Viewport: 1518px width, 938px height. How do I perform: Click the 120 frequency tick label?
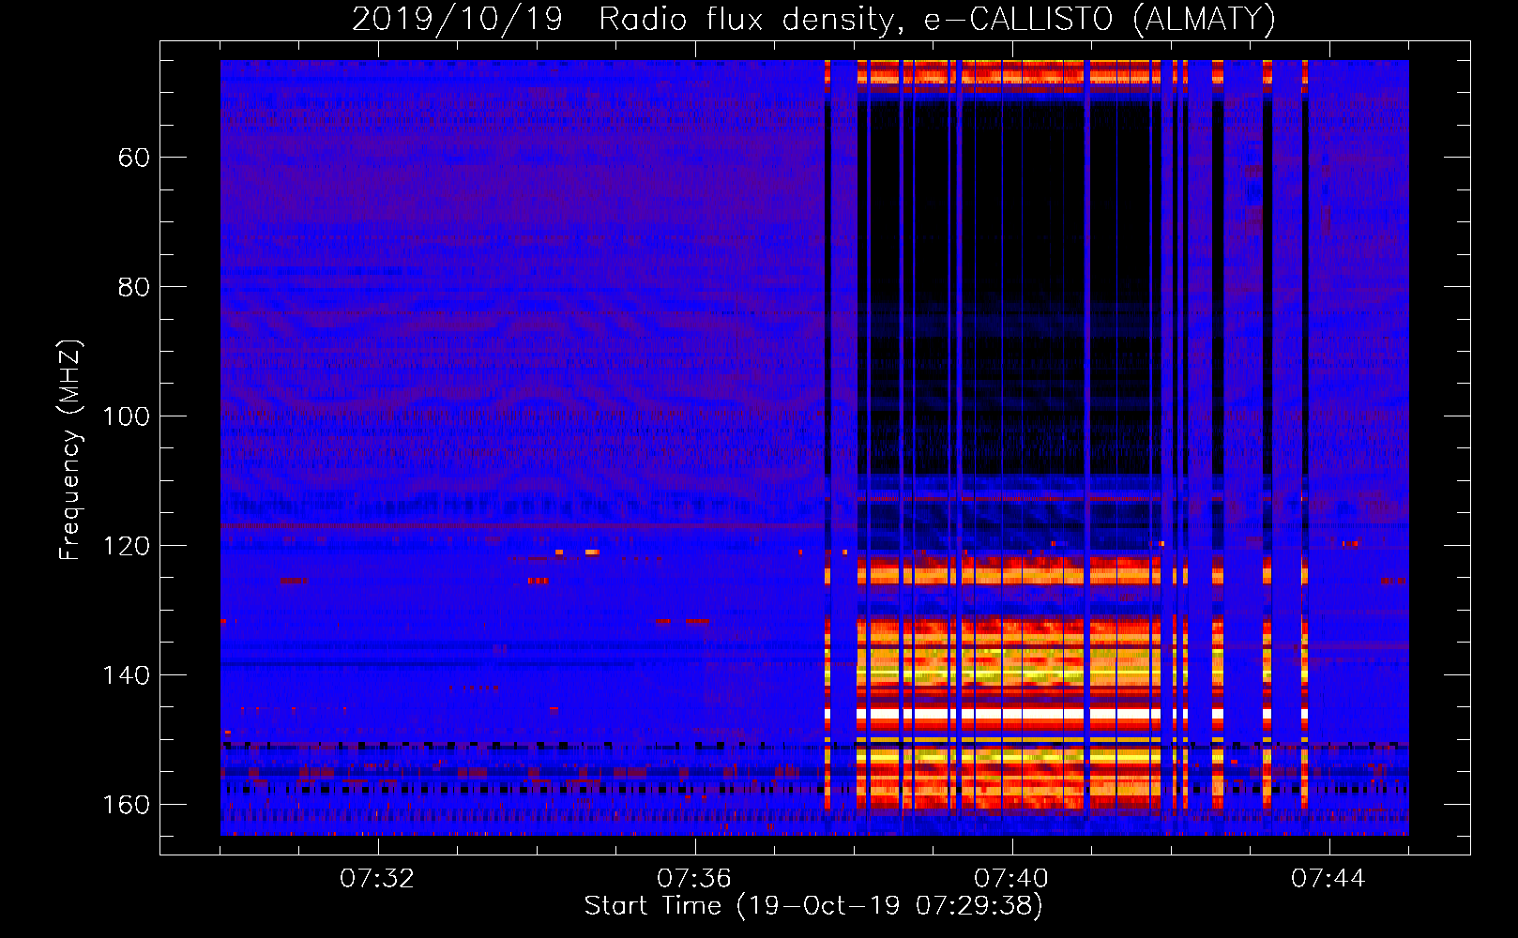click(126, 546)
